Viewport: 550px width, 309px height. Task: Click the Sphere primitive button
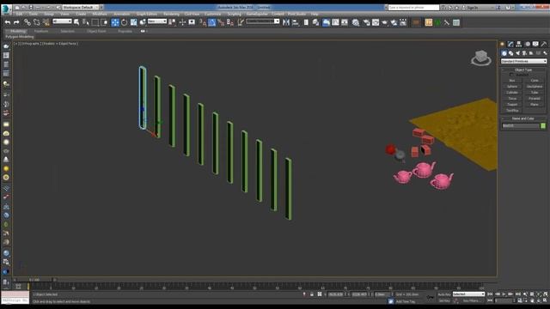click(x=512, y=87)
